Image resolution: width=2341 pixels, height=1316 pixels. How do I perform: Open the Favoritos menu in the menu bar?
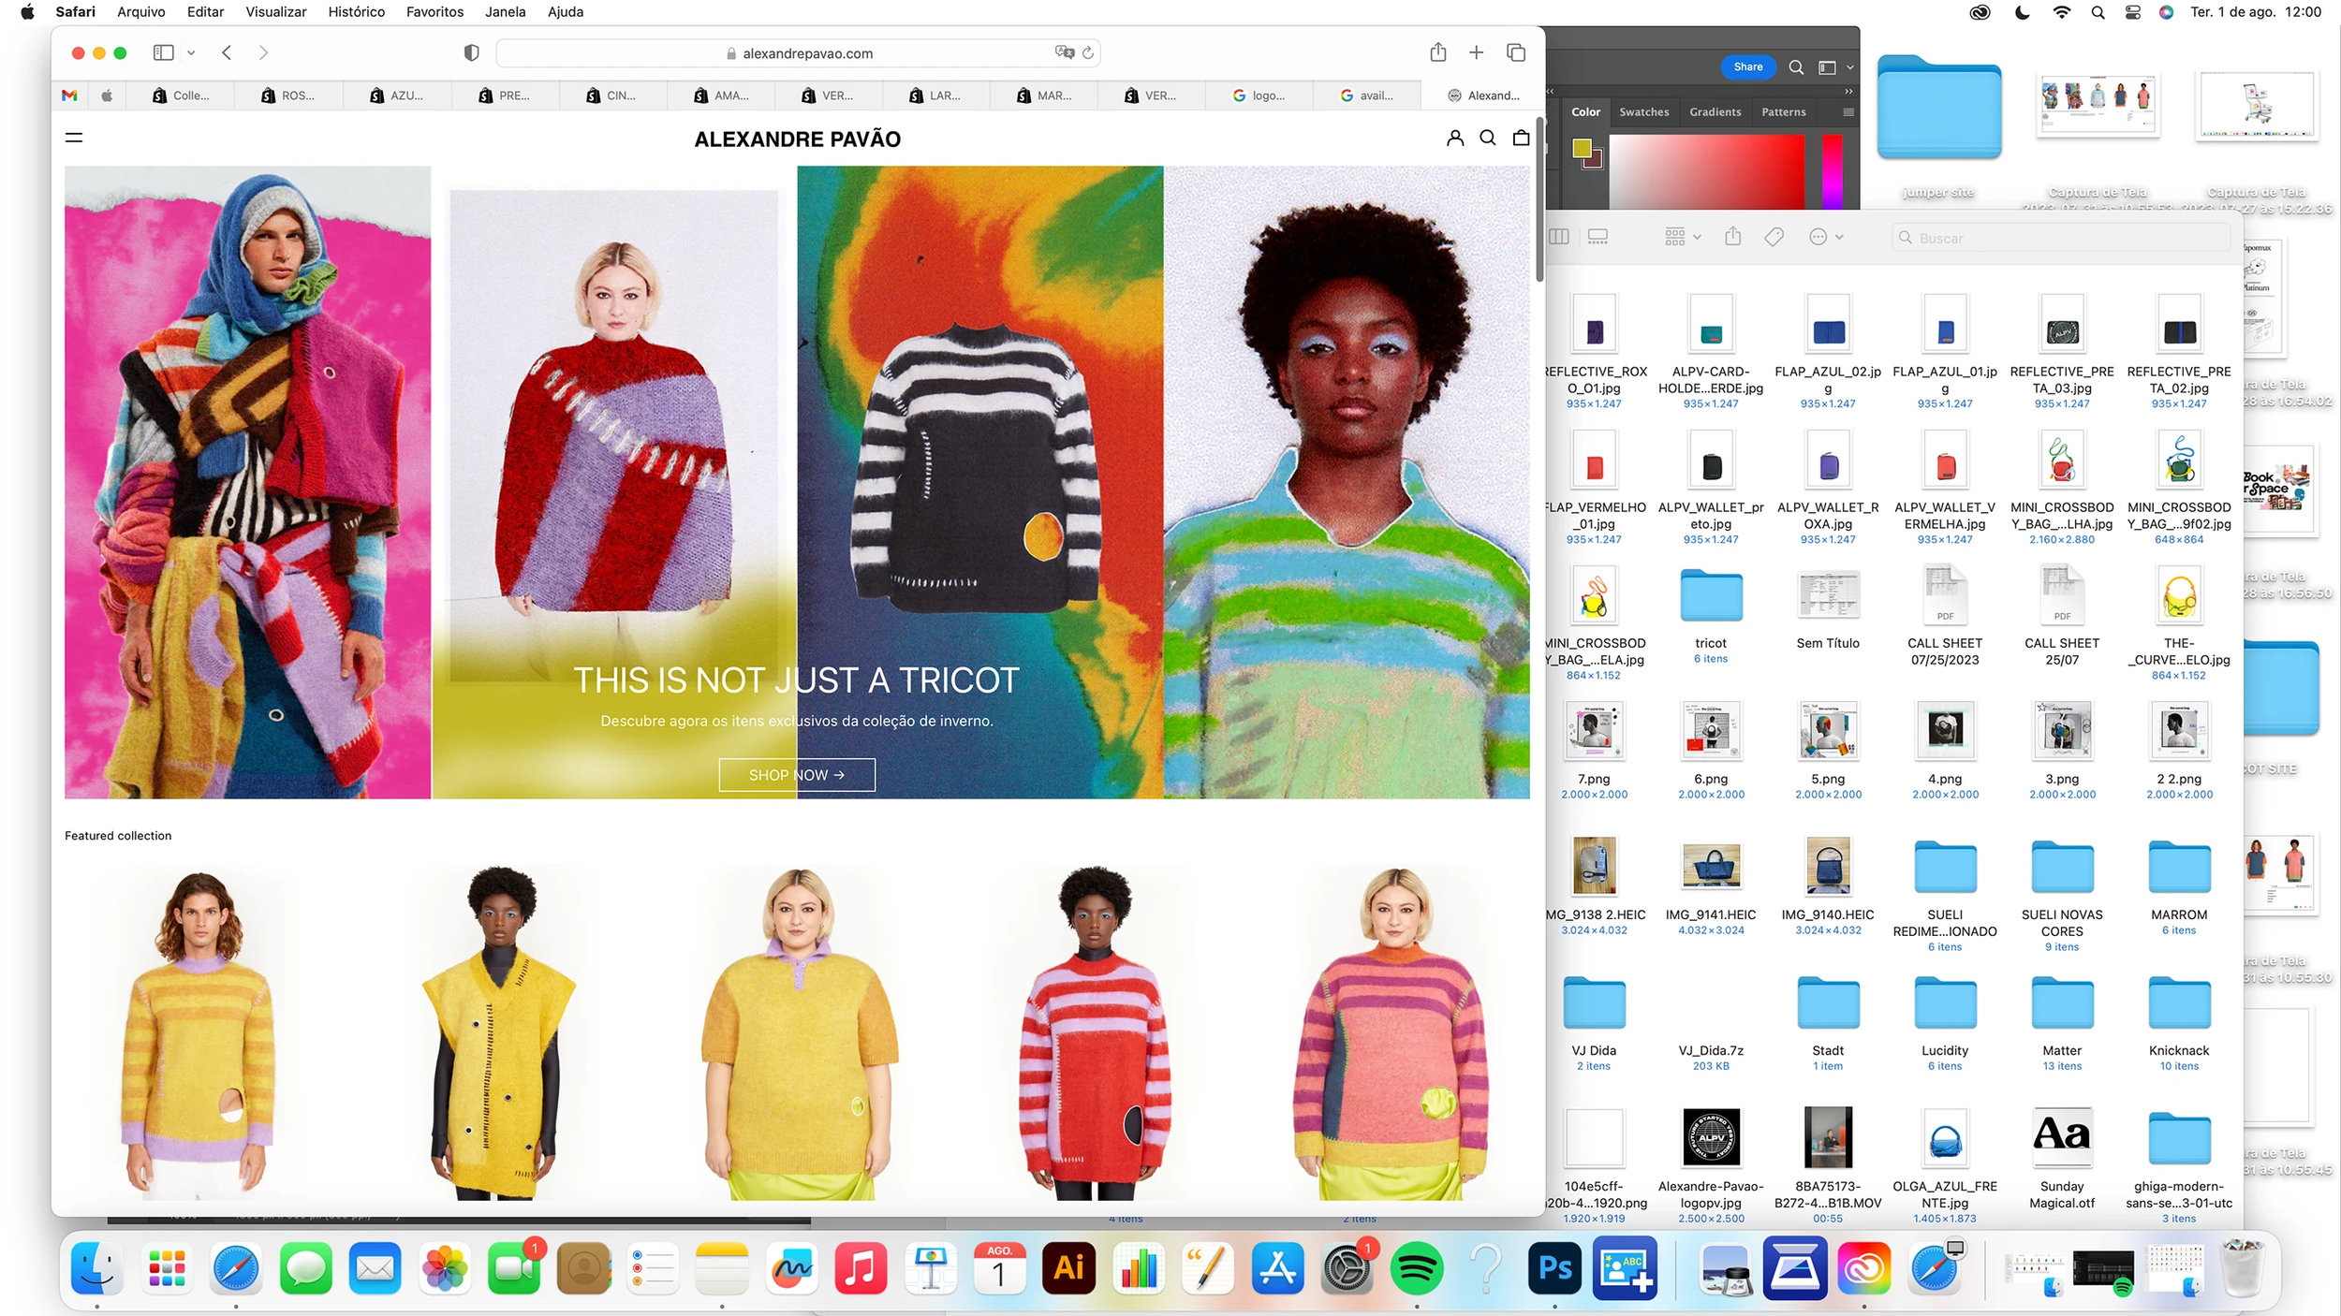point(434,12)
